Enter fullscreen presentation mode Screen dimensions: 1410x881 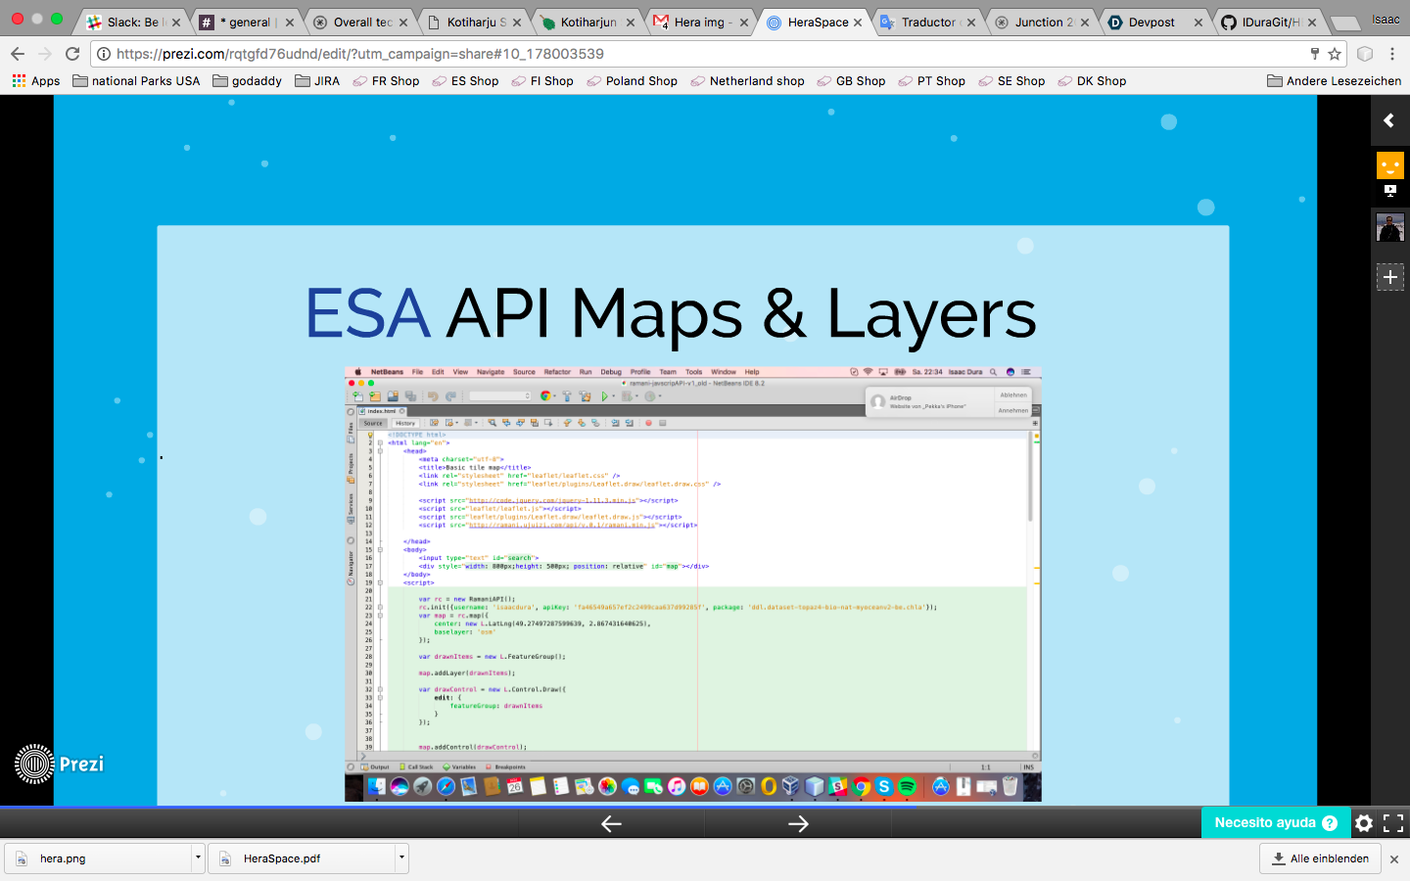1393,823
